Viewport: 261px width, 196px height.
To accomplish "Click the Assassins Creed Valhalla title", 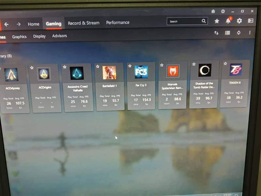I will (78, 88).
